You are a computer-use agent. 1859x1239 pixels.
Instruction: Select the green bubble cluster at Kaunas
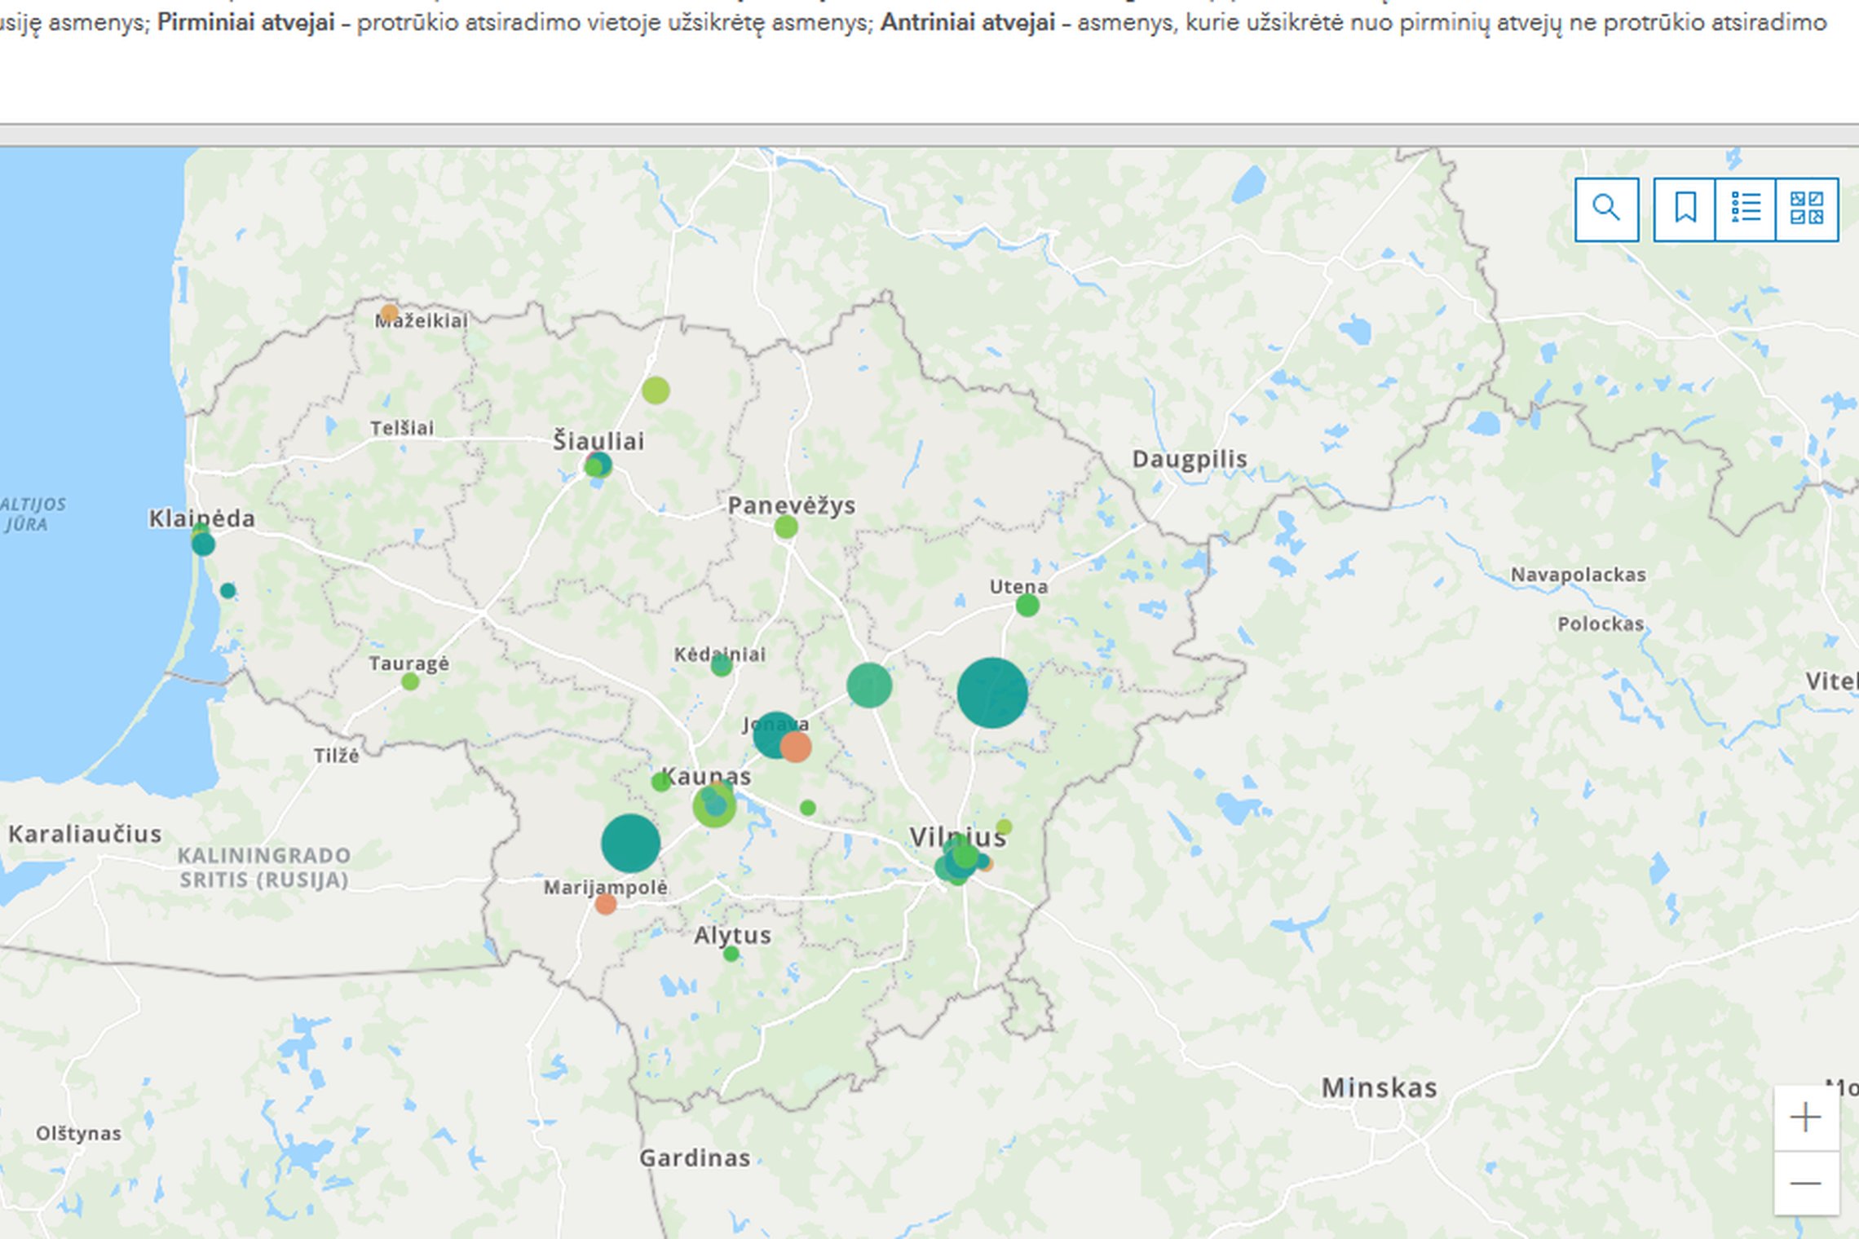click(714, 805)
